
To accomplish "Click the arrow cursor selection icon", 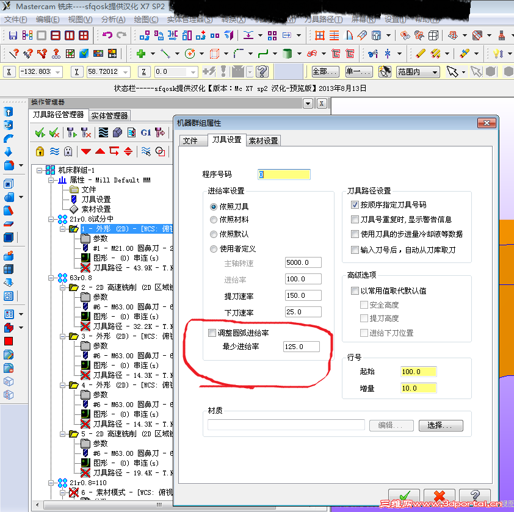I will [452, 71].
